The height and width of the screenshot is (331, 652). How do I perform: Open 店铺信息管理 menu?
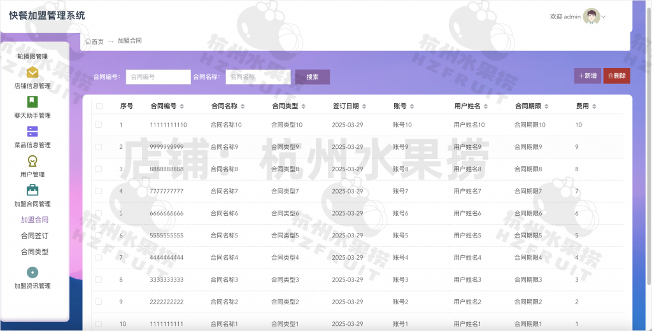click(x=32, y=86)
